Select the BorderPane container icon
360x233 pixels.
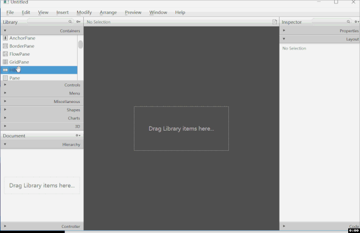(x=5, y=46)
